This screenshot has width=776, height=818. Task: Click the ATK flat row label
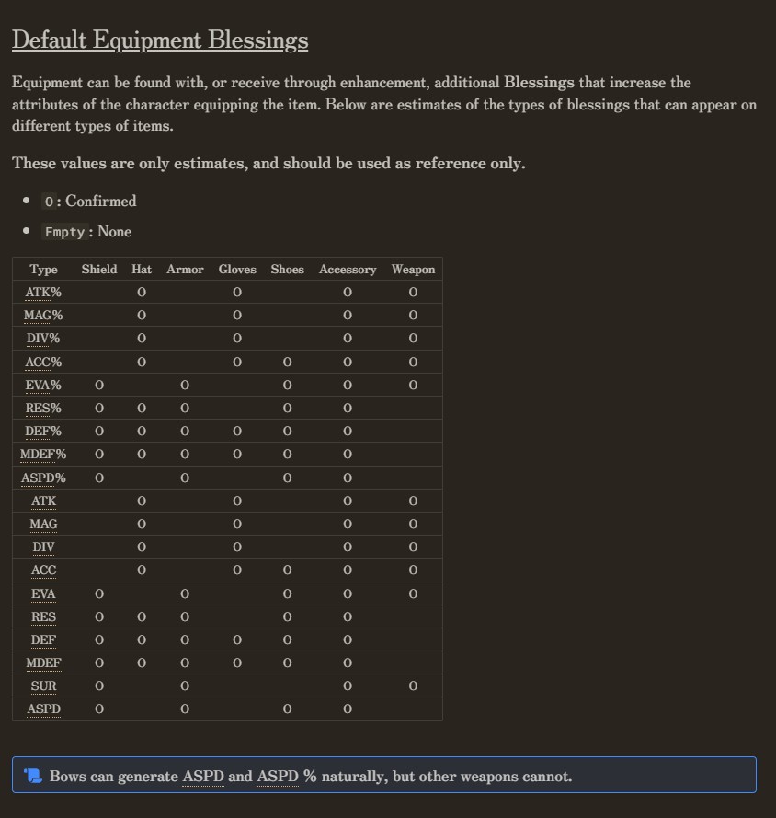[43, 501]
